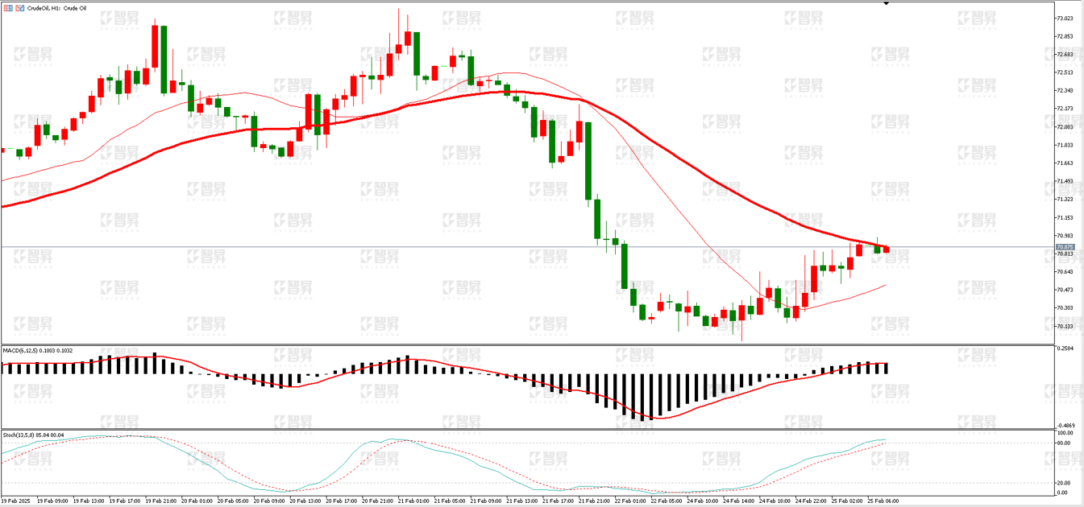1084x507 pixels.
Task: Click the current price tag on price axis
Action: (x=1065, y=247)
